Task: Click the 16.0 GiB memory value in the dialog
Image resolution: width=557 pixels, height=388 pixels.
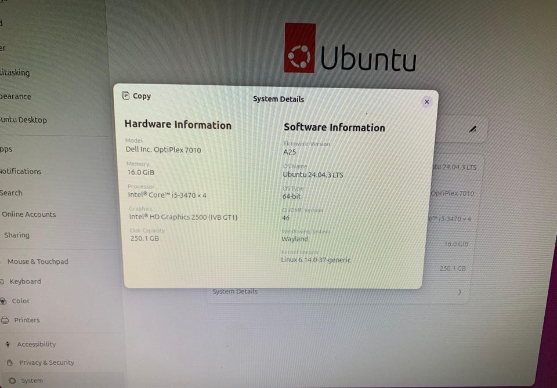Action: (140, 172)
